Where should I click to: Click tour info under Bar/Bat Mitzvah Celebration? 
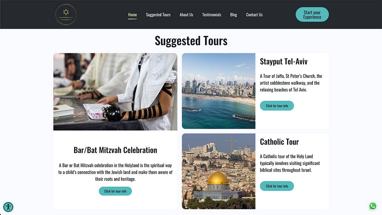[115, 191]
